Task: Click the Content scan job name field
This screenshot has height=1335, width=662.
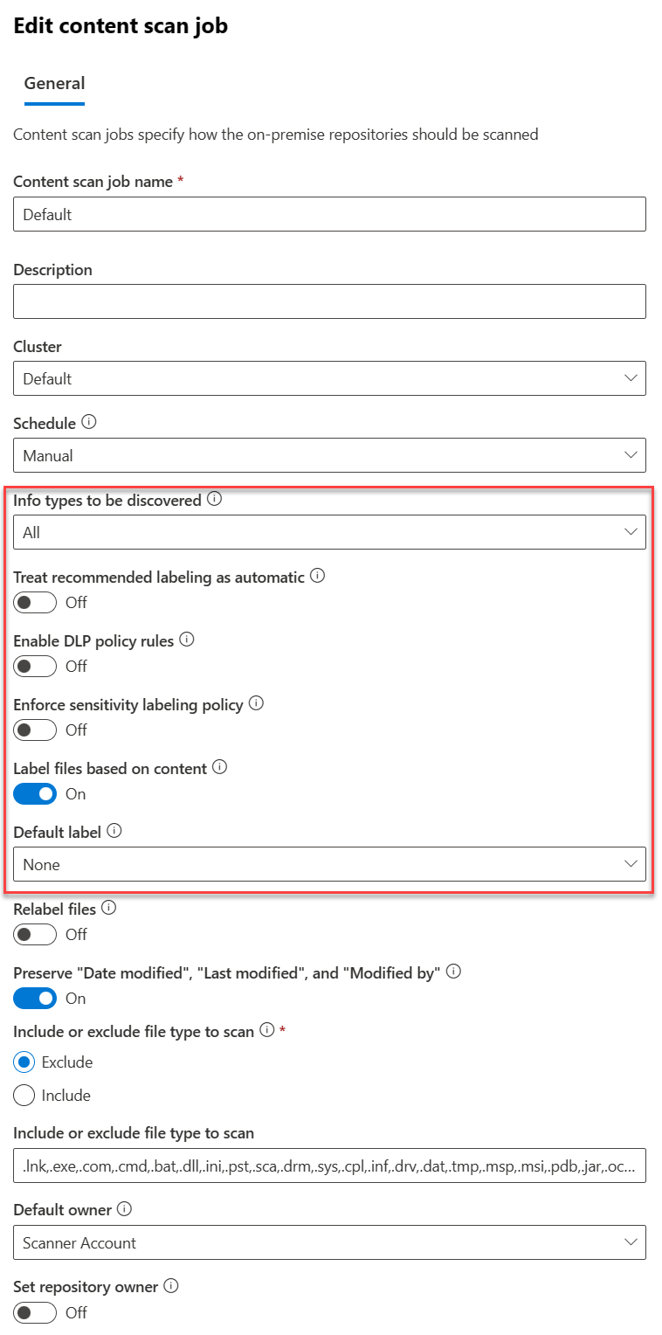Action: pyautogui.click(x=329, y=214)
